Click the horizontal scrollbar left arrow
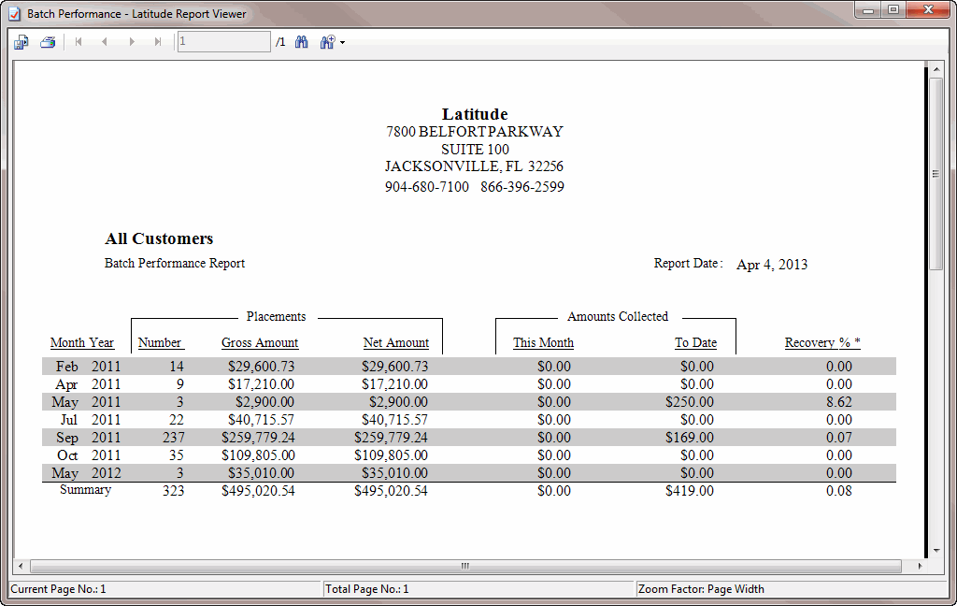 20,566
